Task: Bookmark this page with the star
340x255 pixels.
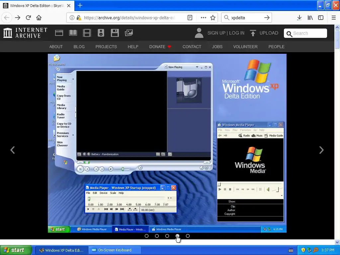Action: (213, 18)
